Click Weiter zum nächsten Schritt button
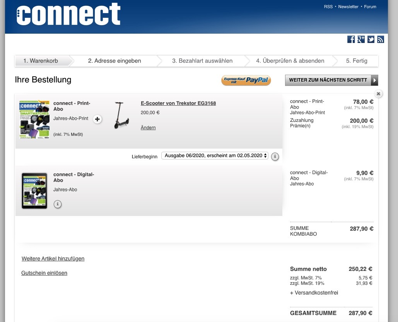 [331, 80]
